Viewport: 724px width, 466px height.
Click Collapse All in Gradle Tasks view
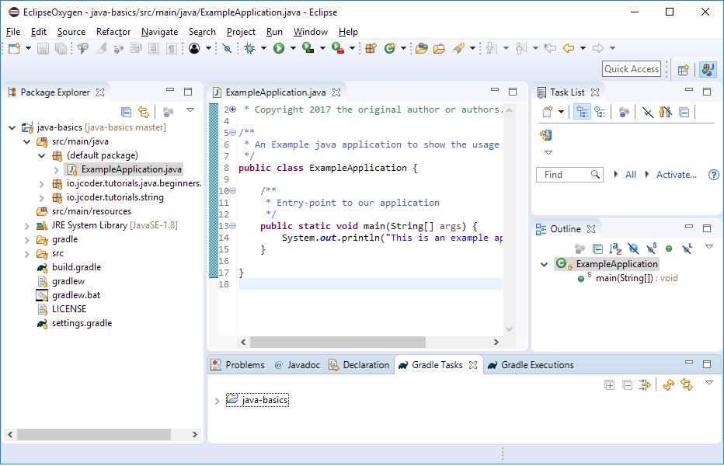tap(627, 384)
